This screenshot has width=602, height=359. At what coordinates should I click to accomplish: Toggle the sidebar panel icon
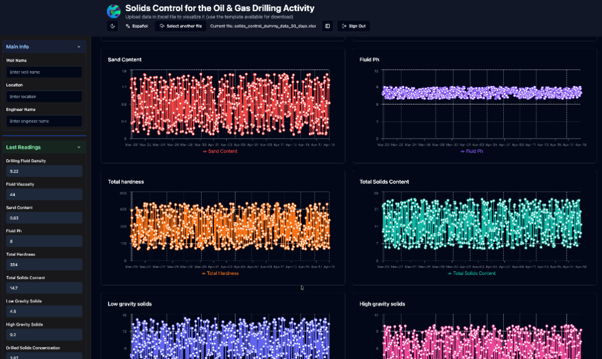[x=327, y=26]
